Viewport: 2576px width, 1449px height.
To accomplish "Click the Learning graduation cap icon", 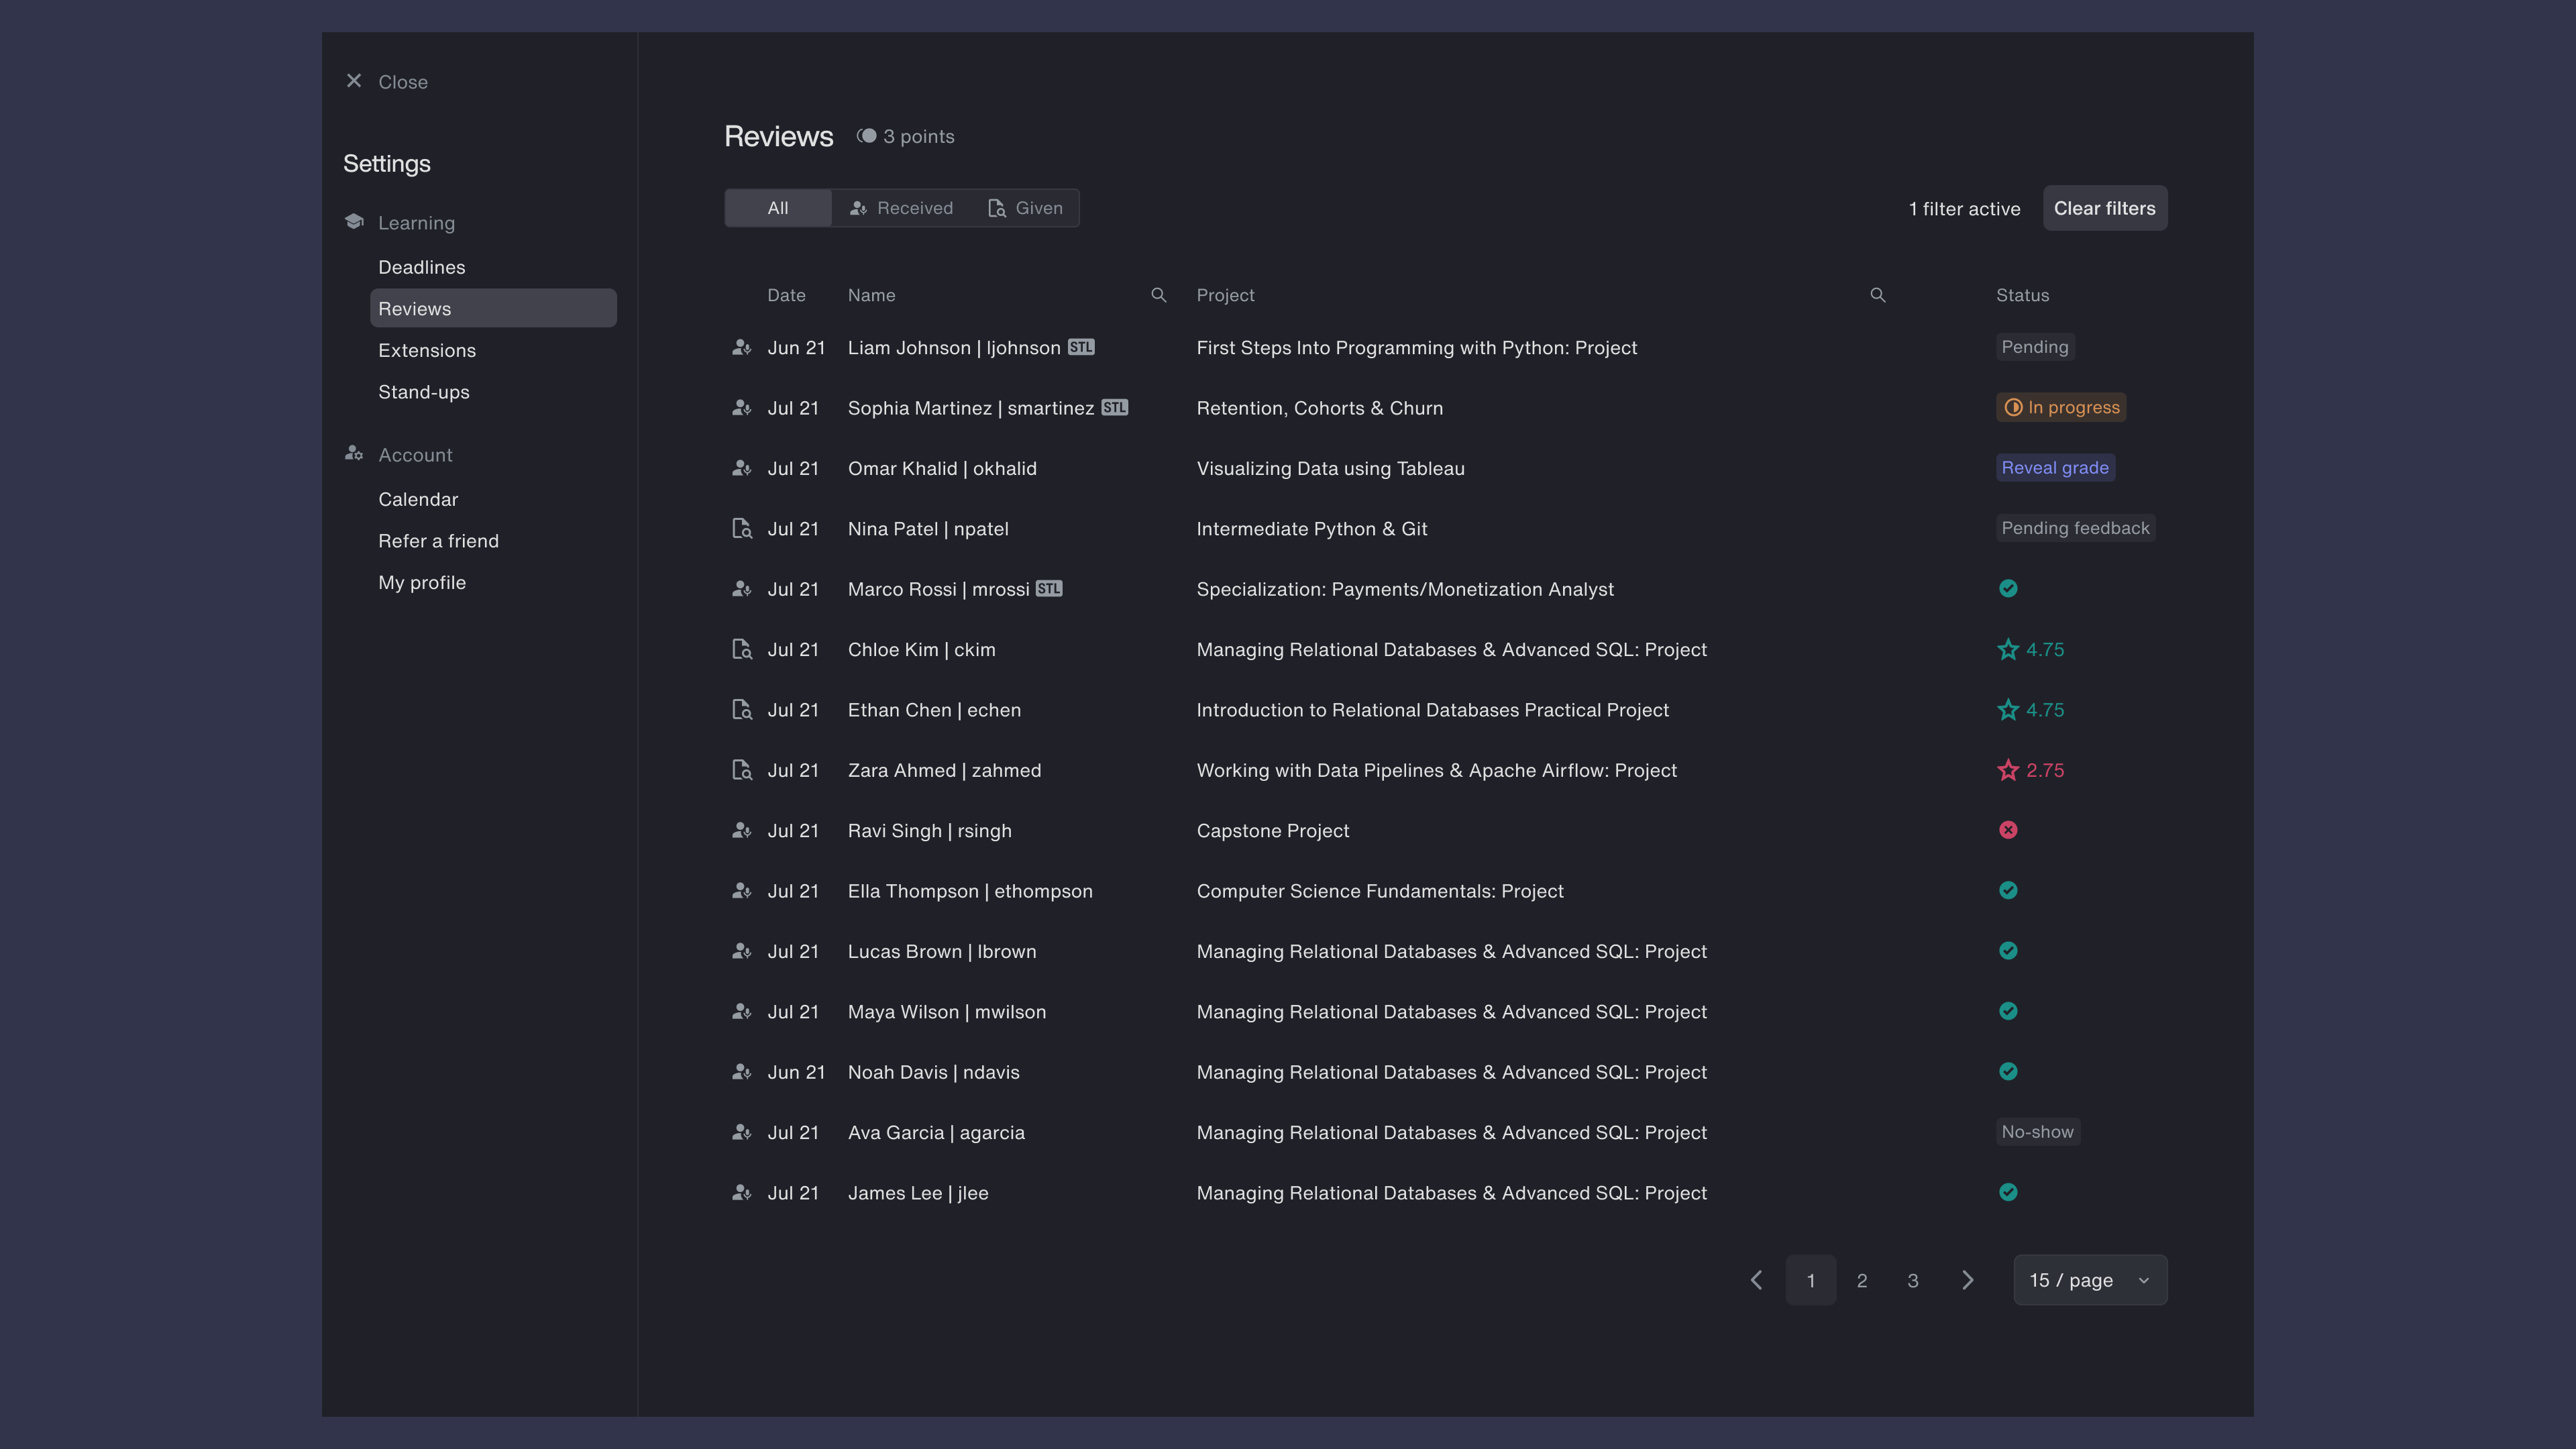I will coord(354,222).
